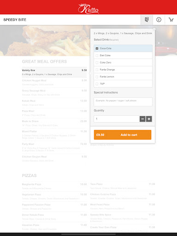Open the Chicken Nugget Meal item
The width and height of the screenshot is (177, 236).
tap(54, 83)
